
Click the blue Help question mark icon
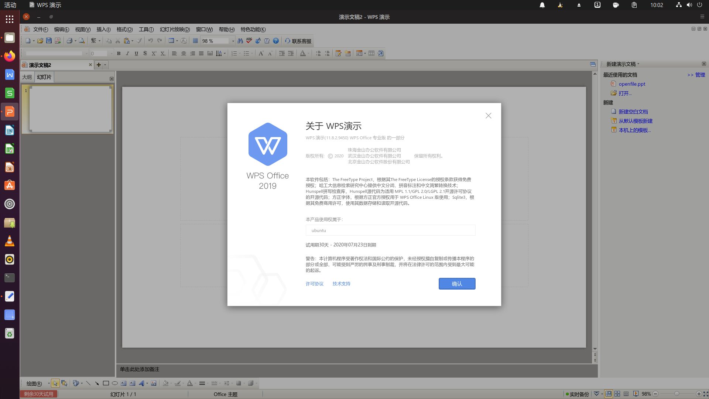point(276,41)
